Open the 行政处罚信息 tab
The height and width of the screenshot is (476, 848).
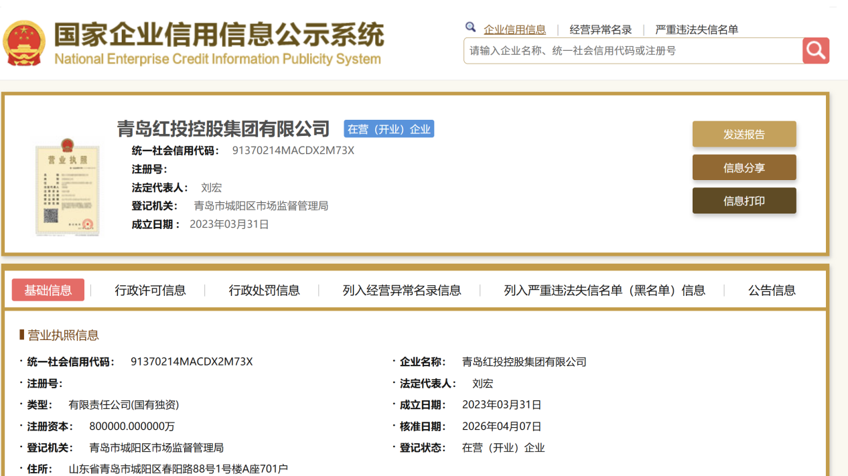pyautogui.click(x=264, y=290)
